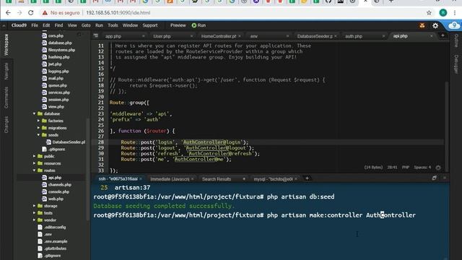This screenshot has width=462, height=260.
Task: Select the Immediate (Javascript) console tab
Action: pos(170,179)
